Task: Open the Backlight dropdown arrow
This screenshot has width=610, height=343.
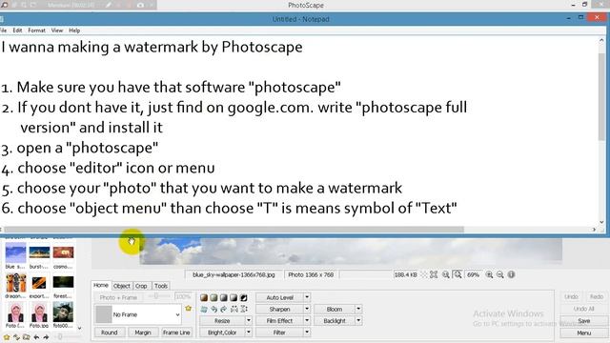Action: [358, 321]
